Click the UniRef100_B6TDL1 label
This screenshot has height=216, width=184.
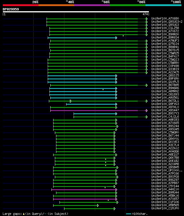pos(165,101)
